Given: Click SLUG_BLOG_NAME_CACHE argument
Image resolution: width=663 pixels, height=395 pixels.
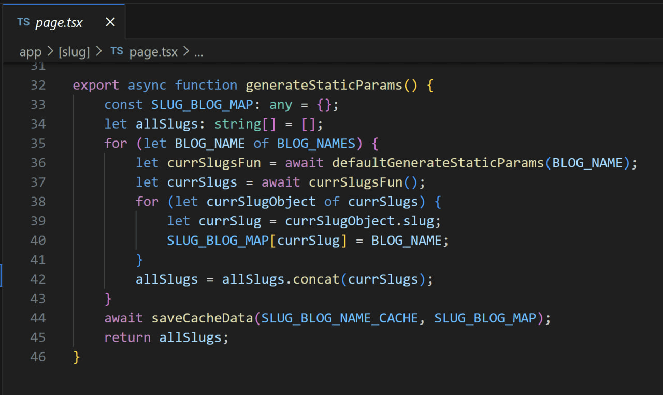Looking at the screenshot, I should click(x=339, y=318).
